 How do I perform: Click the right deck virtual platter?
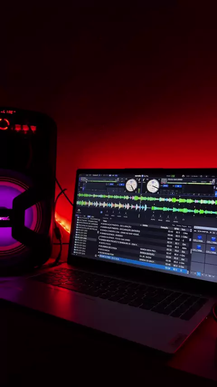[153, 186]
